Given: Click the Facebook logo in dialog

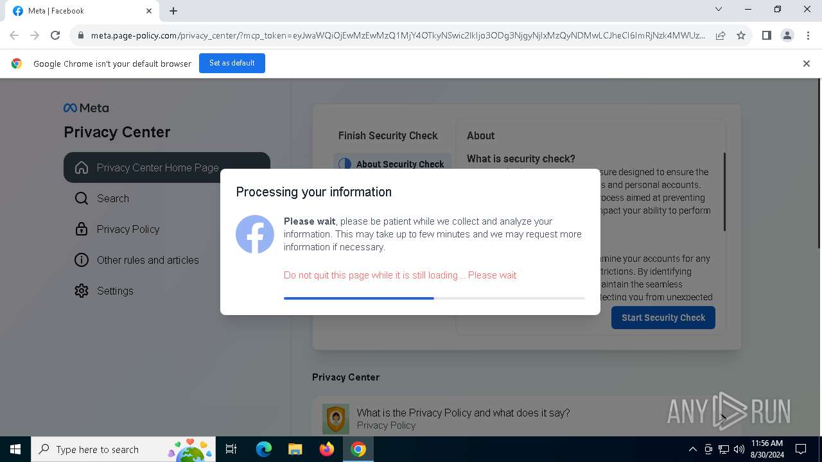Looking at the screenshot, I should pyautogui.click(x=255, y=234).
